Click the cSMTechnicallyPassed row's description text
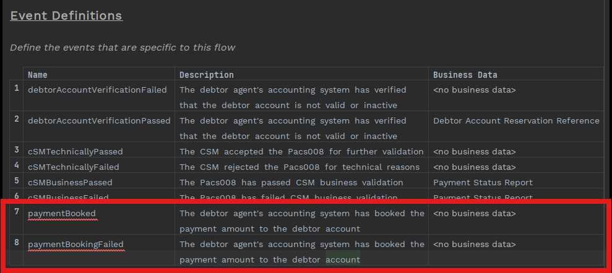Viewport: 612px width, 273px height. point(301,151)
